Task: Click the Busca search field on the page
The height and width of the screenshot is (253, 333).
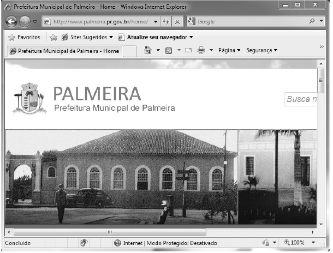Action: tap(300, 99)
